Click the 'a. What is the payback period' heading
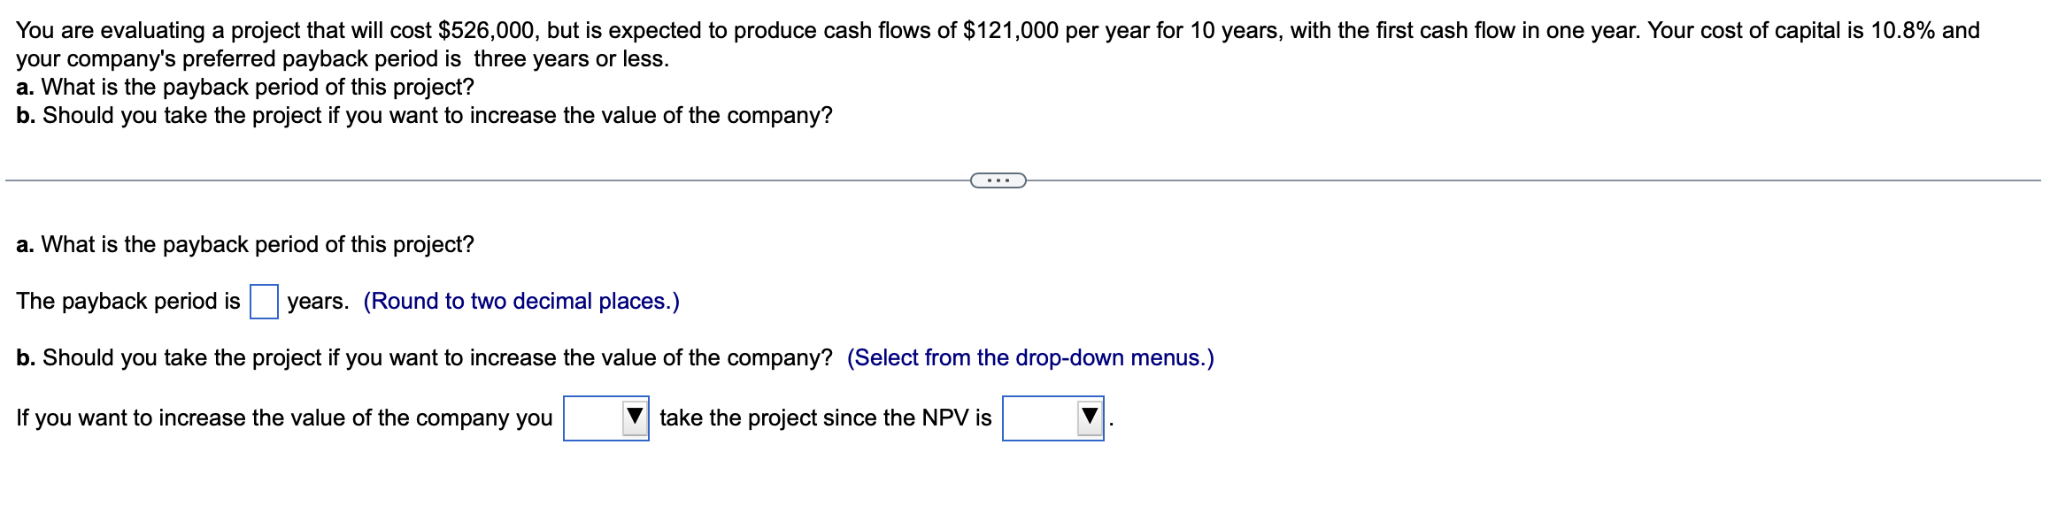This screenshot has height=529, width=2058. tap(244, 243)
